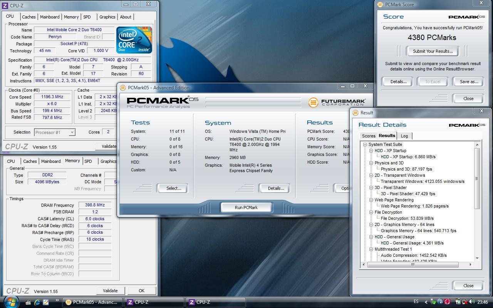Viewport: 493px width, 308px height.
Task: Collapse HDD - General Usage tree node
Action: (371, 237)
